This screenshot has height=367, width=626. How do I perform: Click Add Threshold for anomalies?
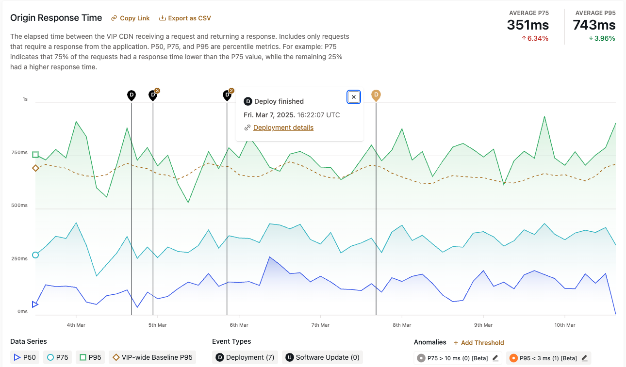(478, 343)
